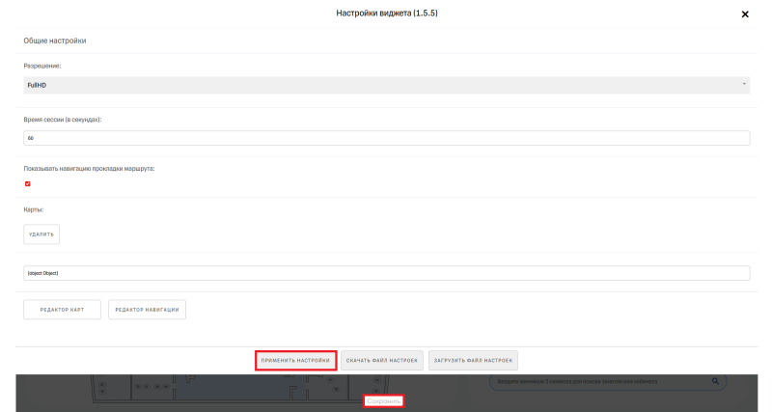
Task: Click the Разрешение field label
Action: (x=42, y=66)
